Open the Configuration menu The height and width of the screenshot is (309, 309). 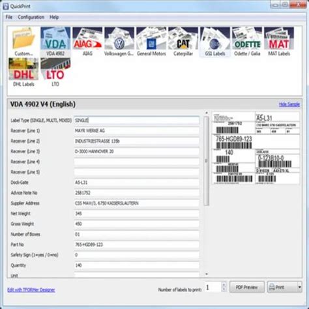[x=31, y=17]
